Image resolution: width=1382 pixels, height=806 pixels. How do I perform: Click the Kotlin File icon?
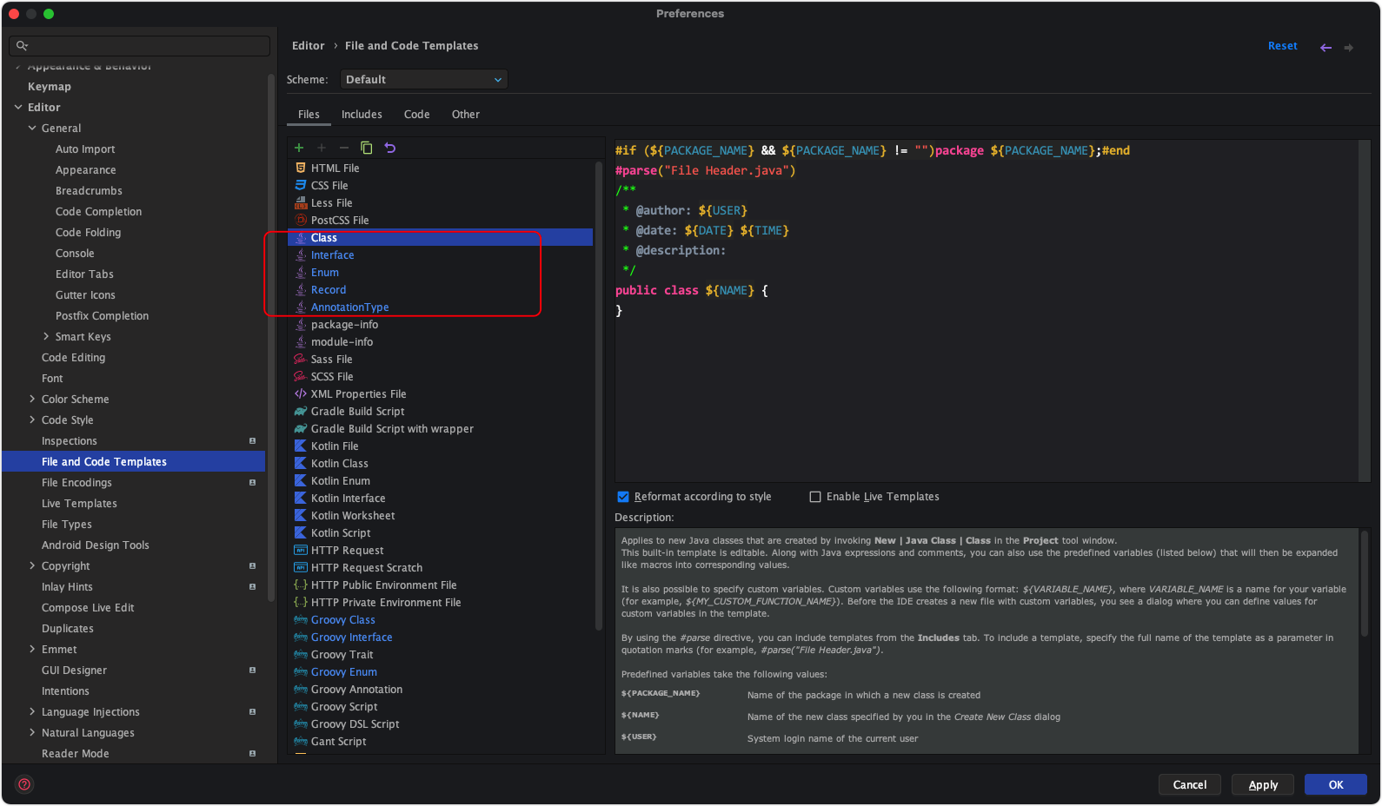[x=301, y=446]
